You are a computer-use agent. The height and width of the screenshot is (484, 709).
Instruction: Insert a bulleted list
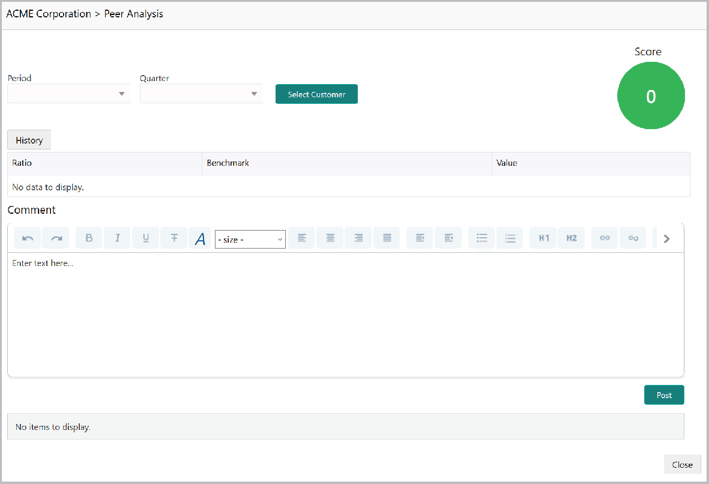click(x=481, y=238)
